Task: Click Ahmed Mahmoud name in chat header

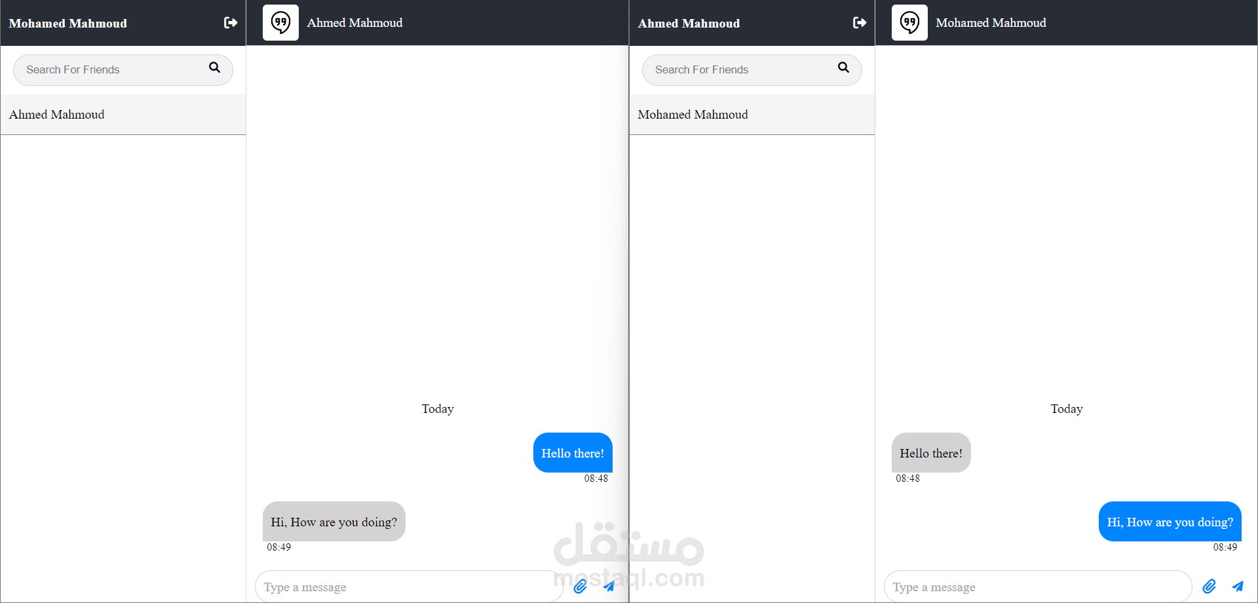Action: tap(354, 23)
